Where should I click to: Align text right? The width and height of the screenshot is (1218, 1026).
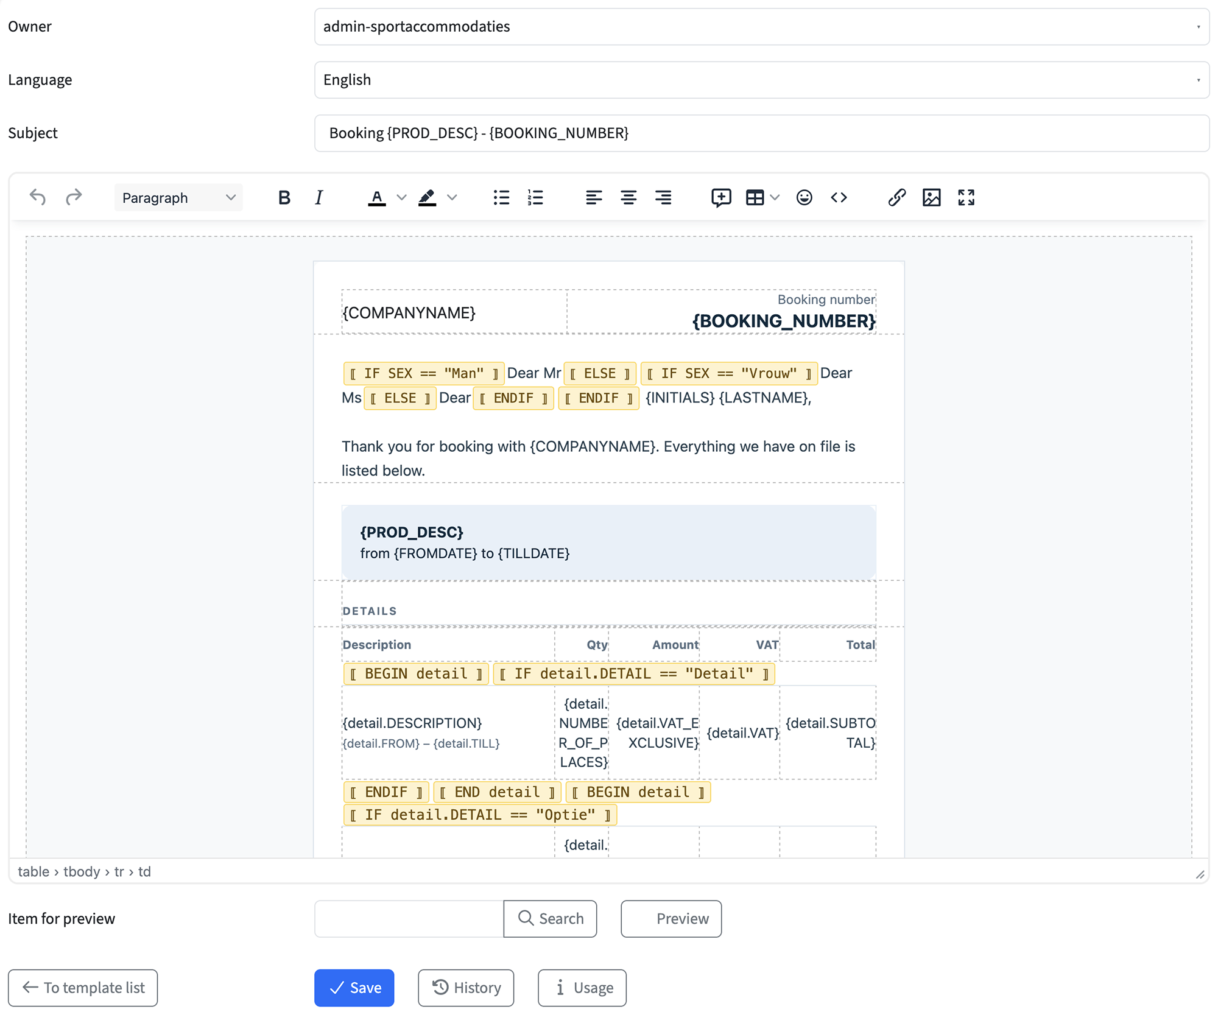(663, 197)
